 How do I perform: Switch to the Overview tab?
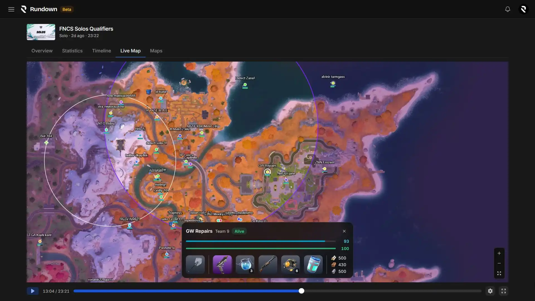tap(42, 51)
